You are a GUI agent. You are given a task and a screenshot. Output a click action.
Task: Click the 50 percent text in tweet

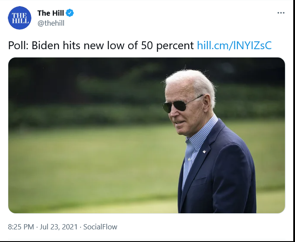click(x=167, y=46)
